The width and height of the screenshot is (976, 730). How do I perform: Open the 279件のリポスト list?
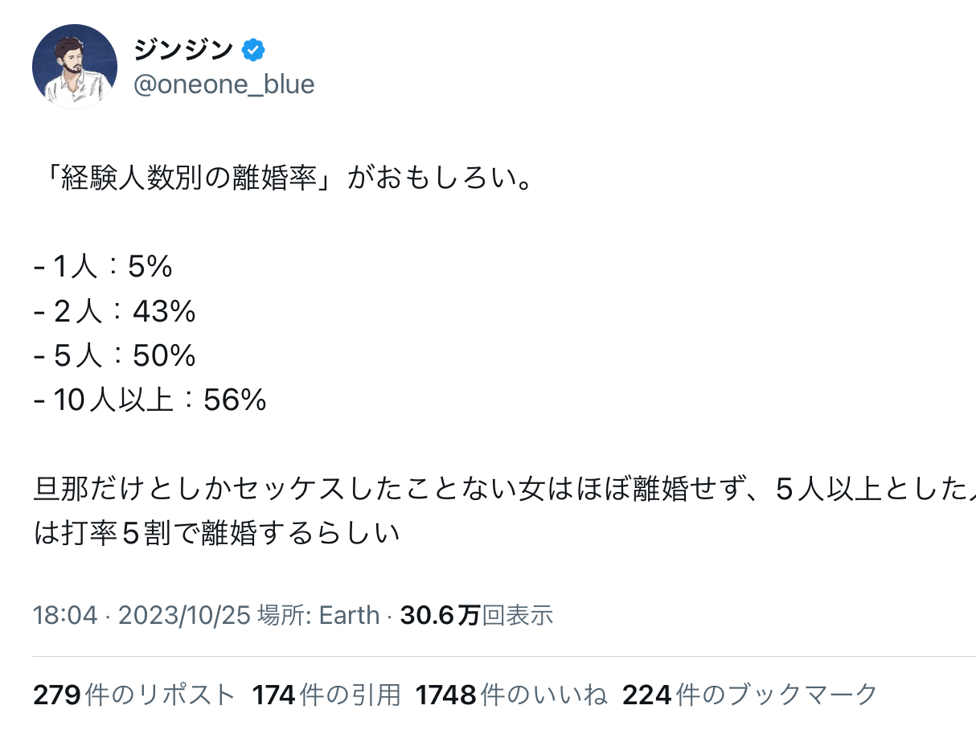click(x=134, y=695)
